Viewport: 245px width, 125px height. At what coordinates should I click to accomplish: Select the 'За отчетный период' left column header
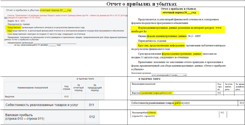(x=78, y=88)
